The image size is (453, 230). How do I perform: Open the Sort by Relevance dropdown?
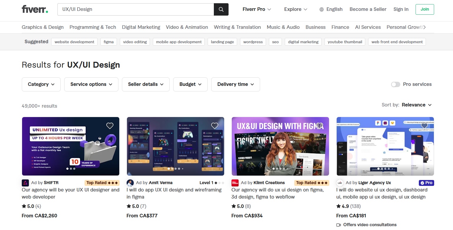point(416,105)
